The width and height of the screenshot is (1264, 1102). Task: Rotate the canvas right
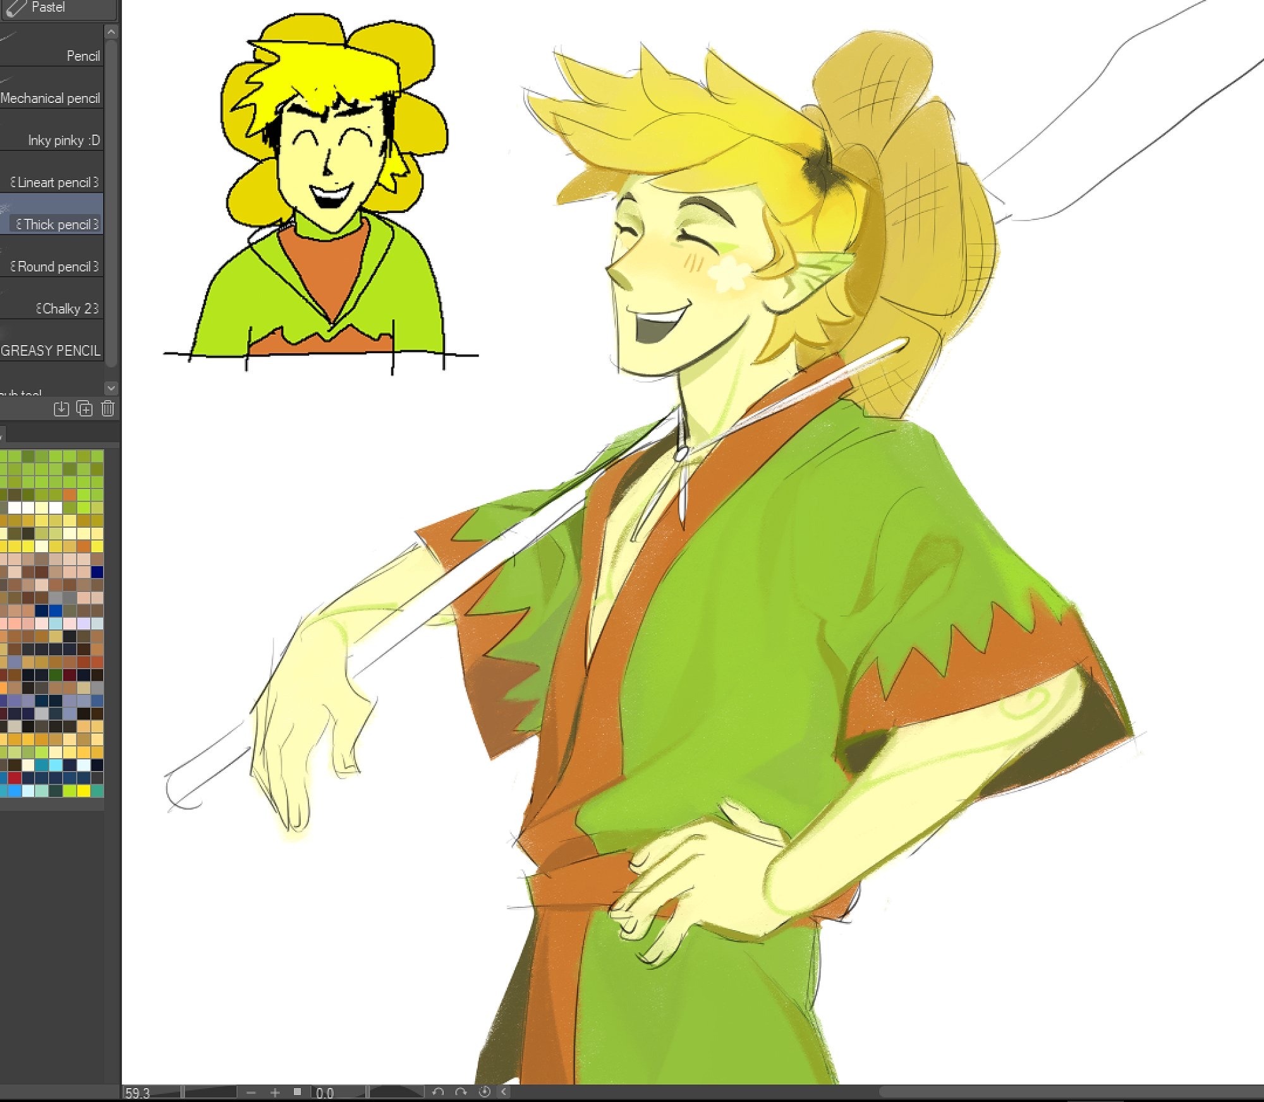(461, 1093)
